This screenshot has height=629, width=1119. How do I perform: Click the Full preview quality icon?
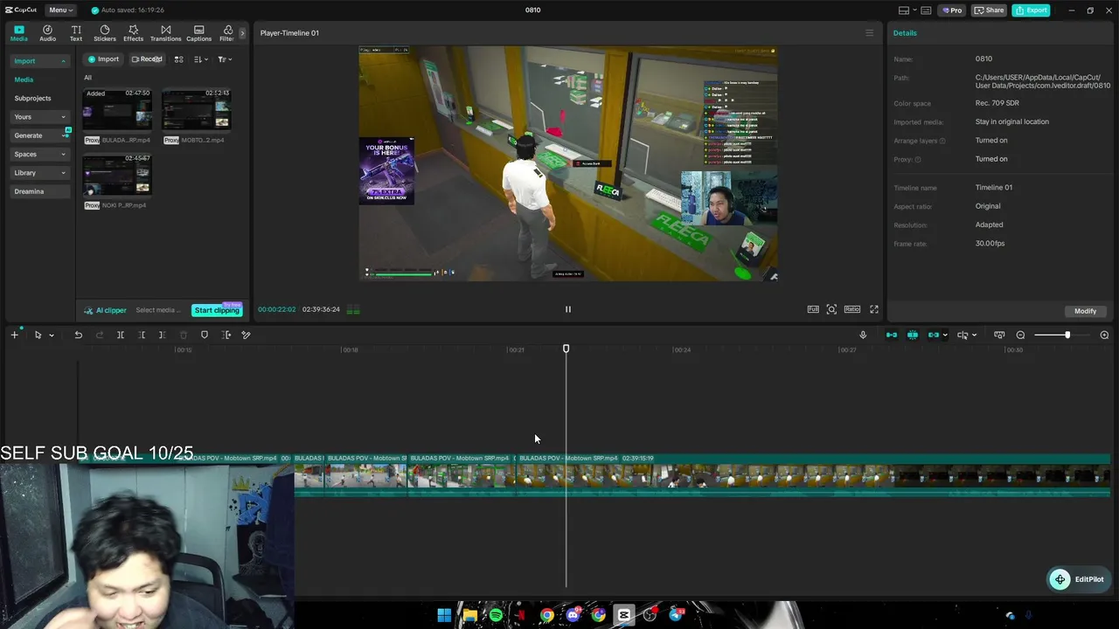(813, 309)
